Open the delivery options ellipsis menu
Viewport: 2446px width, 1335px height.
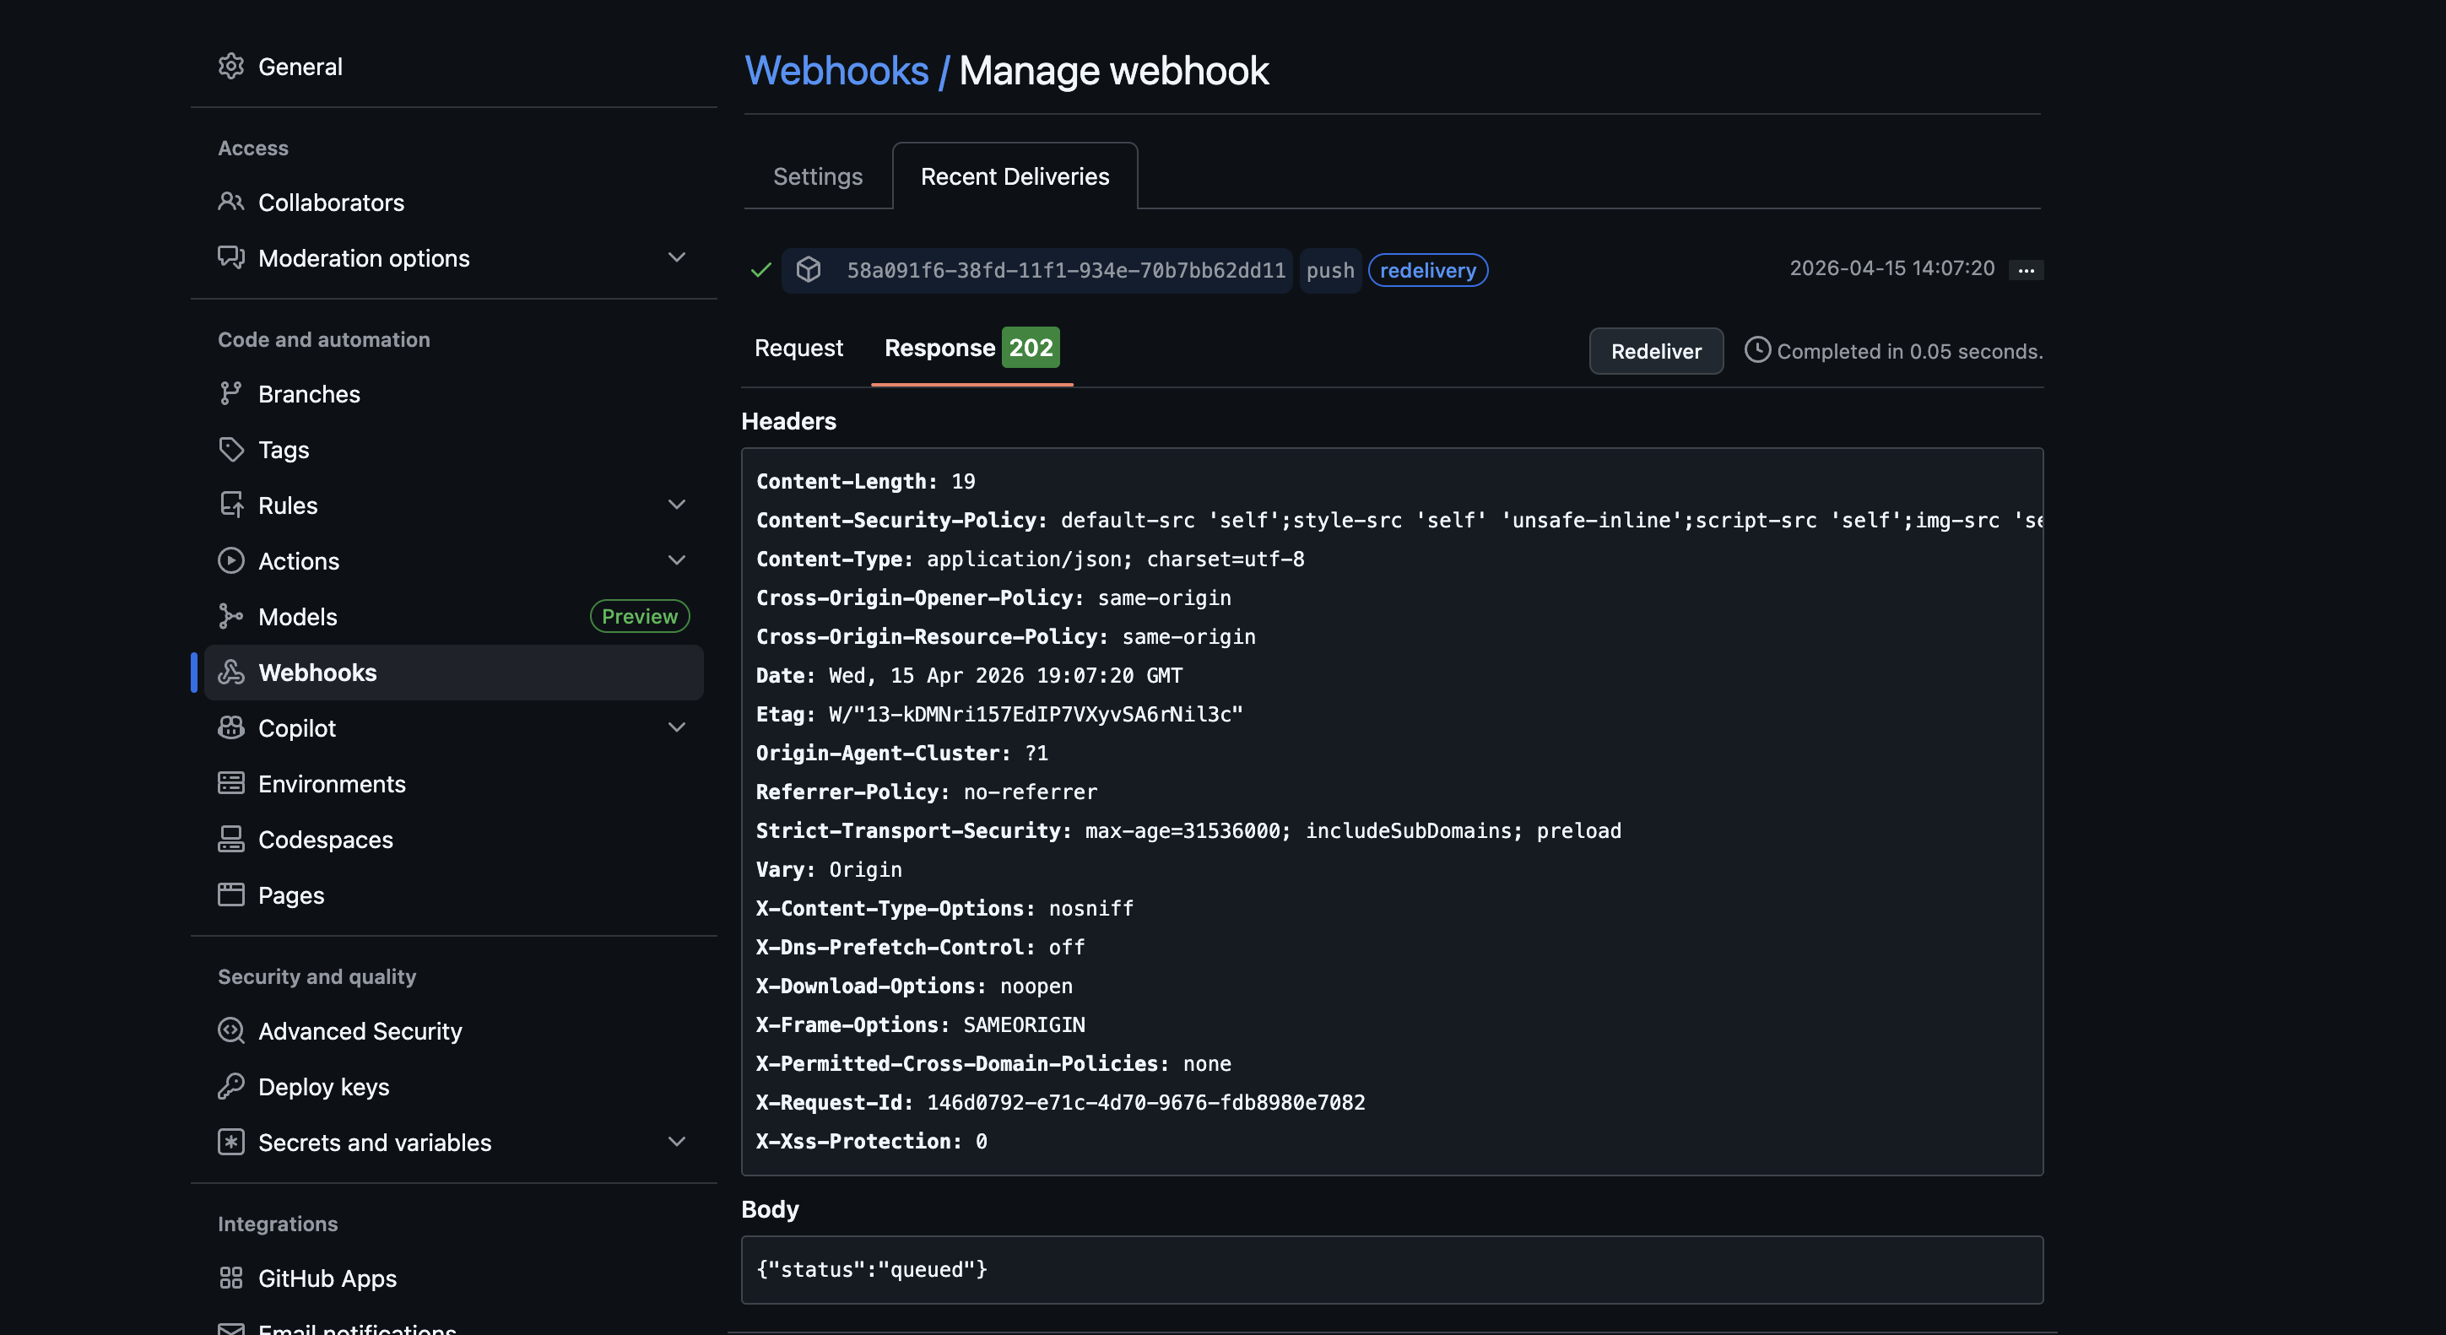pos(2024,270)
